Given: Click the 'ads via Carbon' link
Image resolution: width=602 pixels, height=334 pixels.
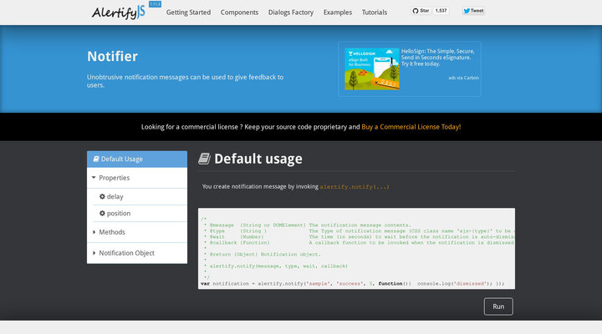Looking at the screenshot, I should click(x=463, y=78).
